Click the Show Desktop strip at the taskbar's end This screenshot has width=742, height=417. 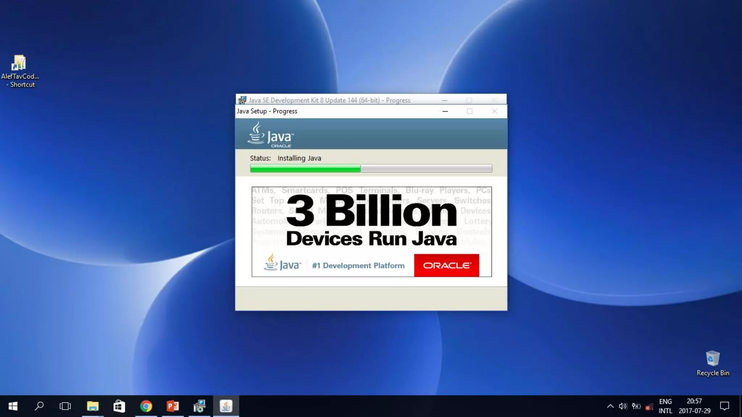(x=741, y=406)
